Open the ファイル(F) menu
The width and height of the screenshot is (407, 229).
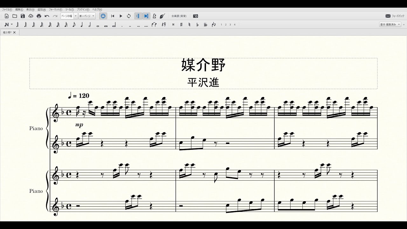[x=6, y=10]
